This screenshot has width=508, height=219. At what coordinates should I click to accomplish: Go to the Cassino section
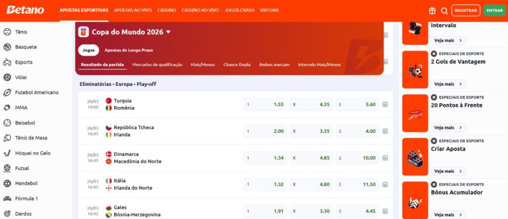pyautogui.click(x=167, y=10)
